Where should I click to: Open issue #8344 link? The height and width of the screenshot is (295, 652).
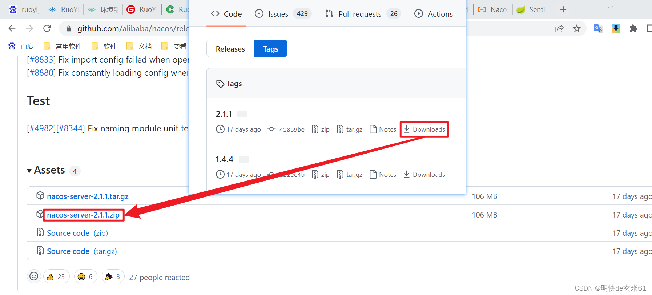click(71, 128)
